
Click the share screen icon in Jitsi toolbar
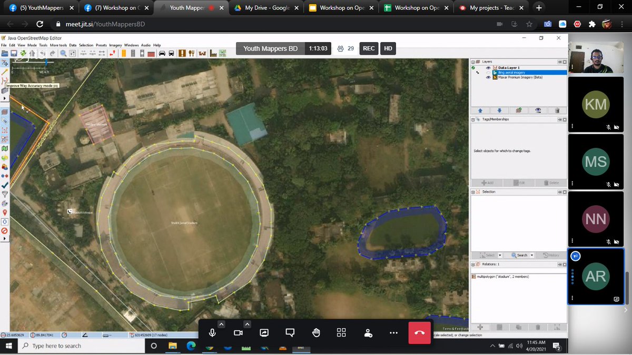point(264,332)
